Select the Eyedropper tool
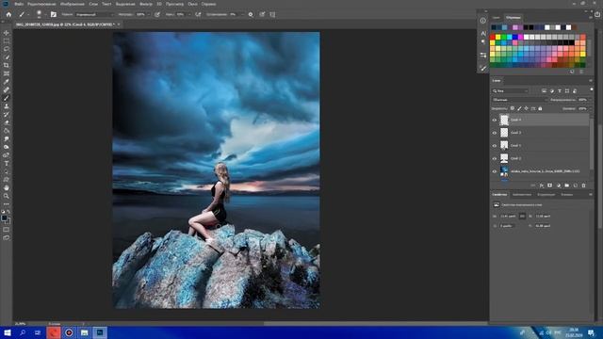603x339 pixels. [x=7, y=82]
